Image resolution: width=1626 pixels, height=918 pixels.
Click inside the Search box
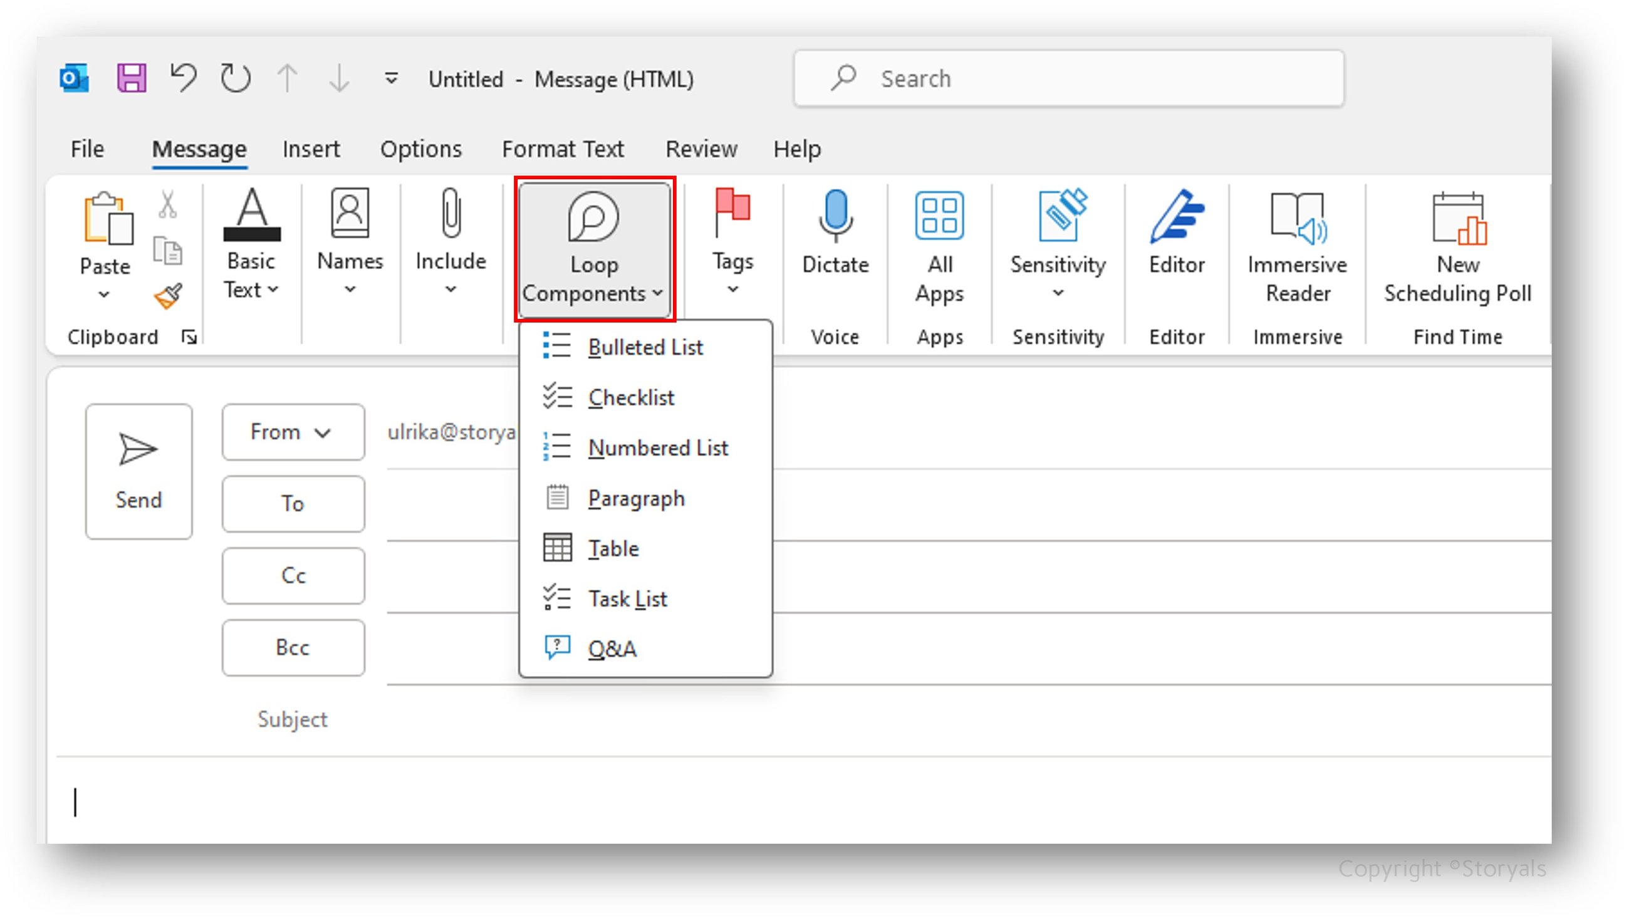pos(1068,78)
